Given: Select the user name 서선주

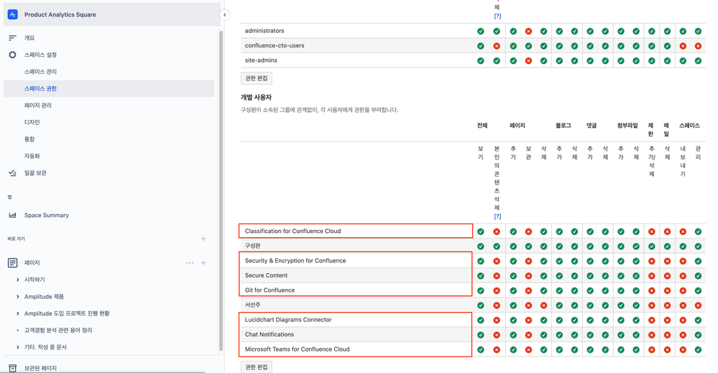Looking at the screenshot, I should tap(252, 305).
